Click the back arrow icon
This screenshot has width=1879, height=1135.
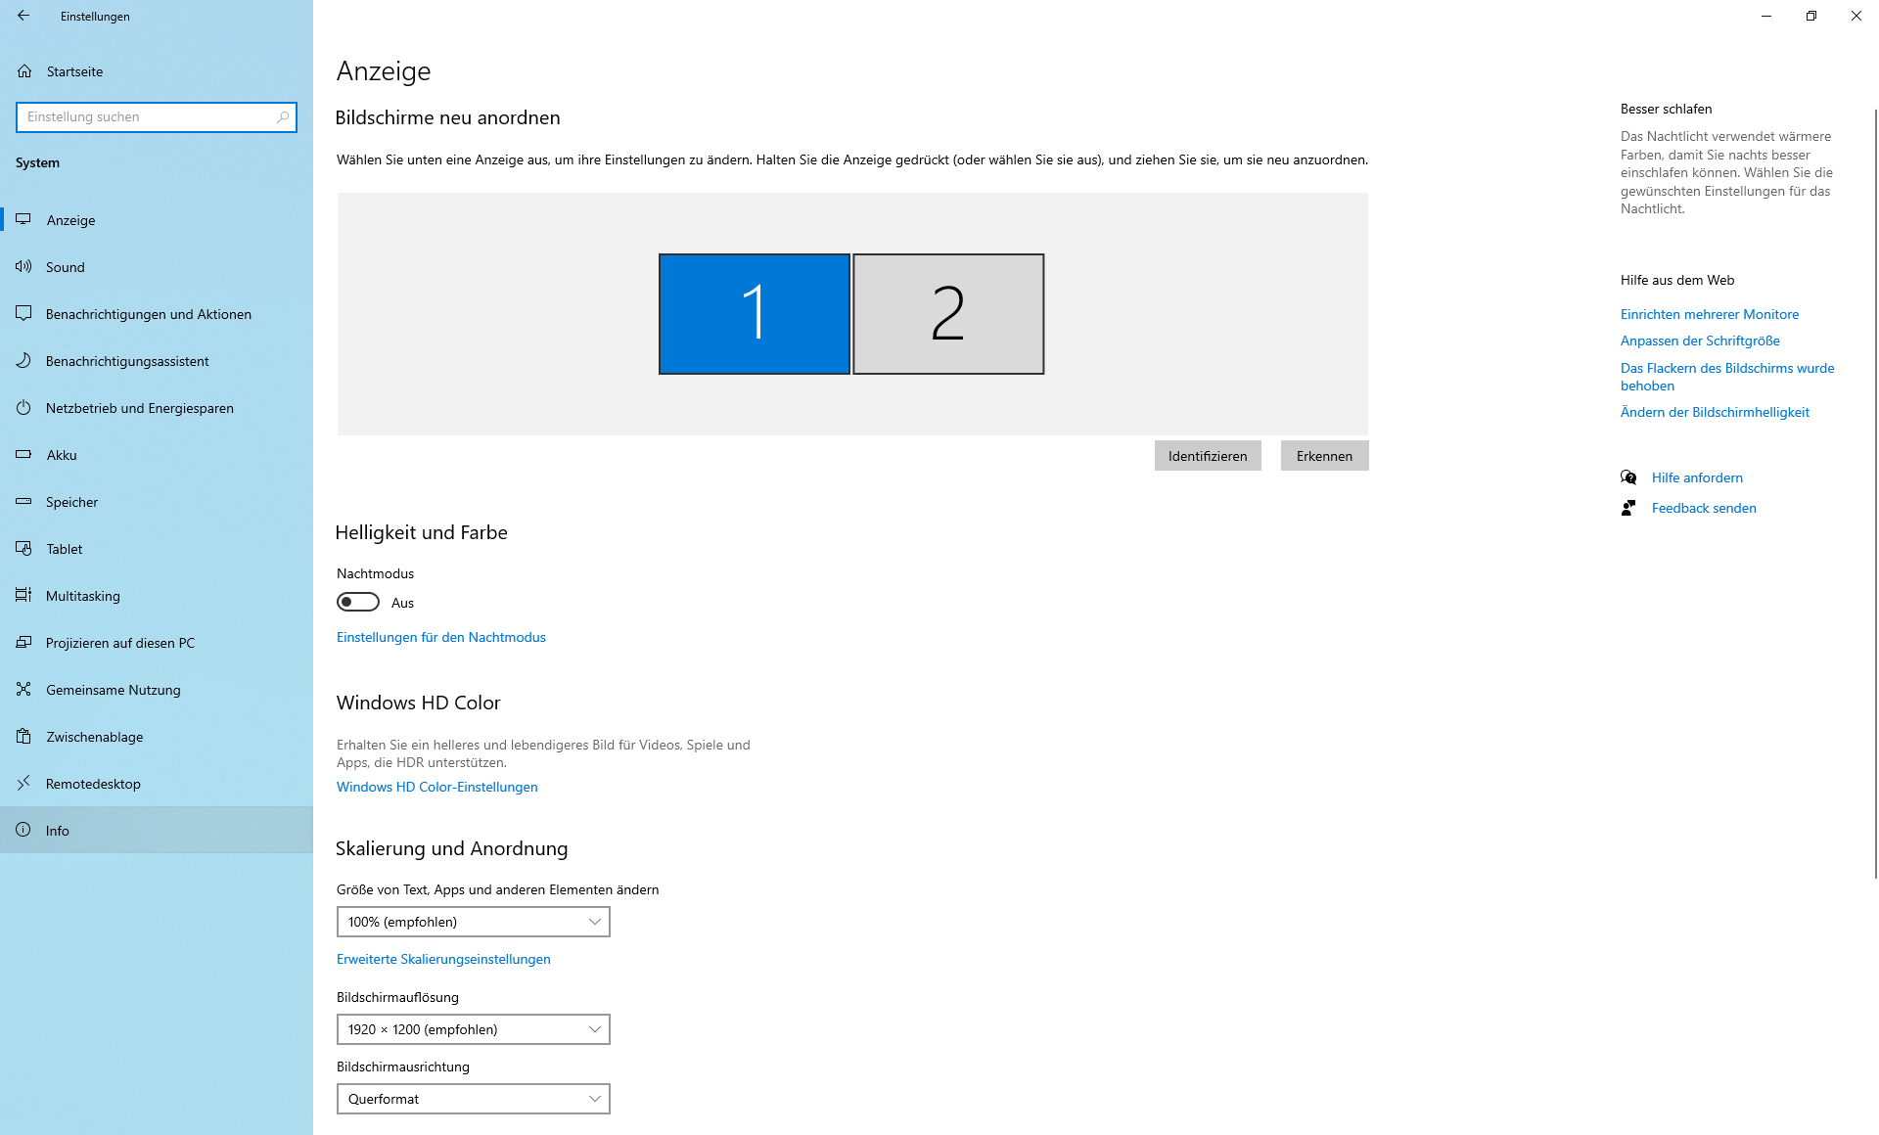(23, 16)
